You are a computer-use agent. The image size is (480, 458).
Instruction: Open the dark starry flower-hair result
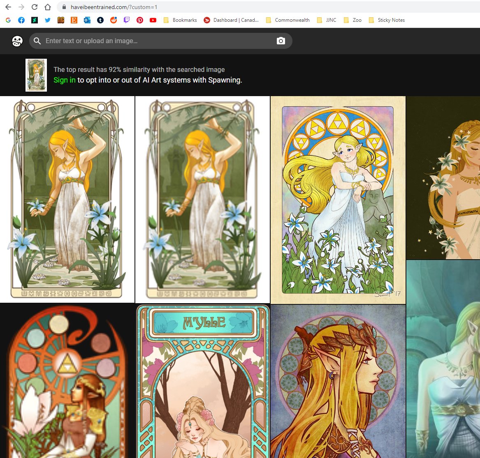tap(443, 177)
